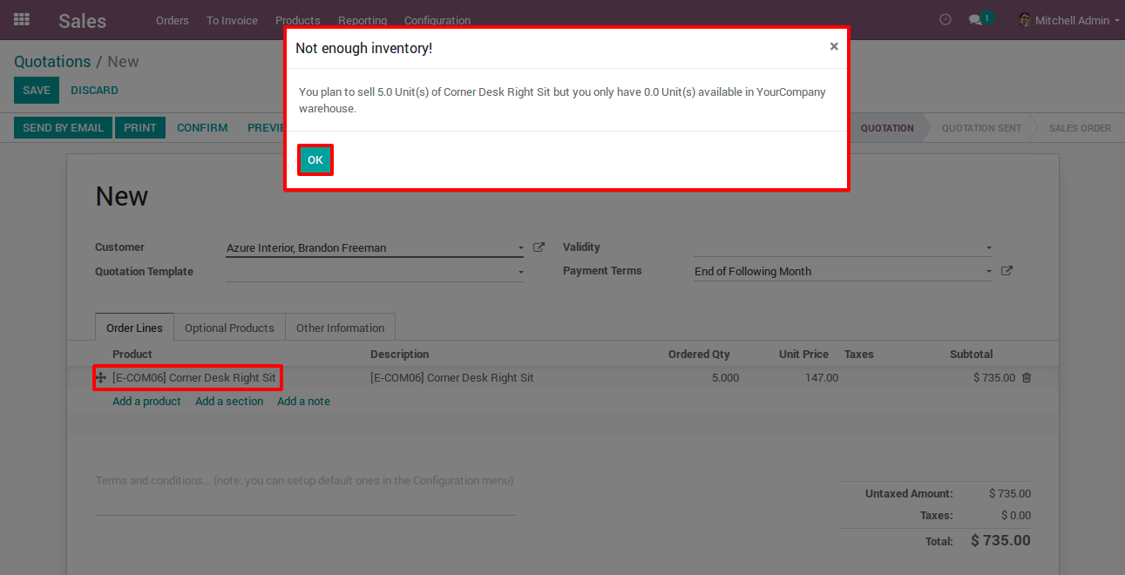Viewport: 1125px width, 575px height.
Task: Open the Mitchell Admin user menu
Action: tap(1068, 20)
